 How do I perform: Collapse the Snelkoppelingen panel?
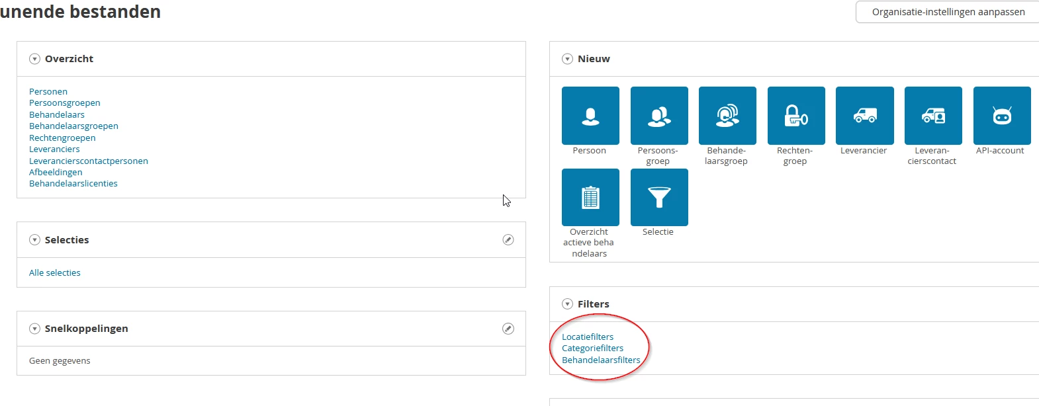click(34, 329)
